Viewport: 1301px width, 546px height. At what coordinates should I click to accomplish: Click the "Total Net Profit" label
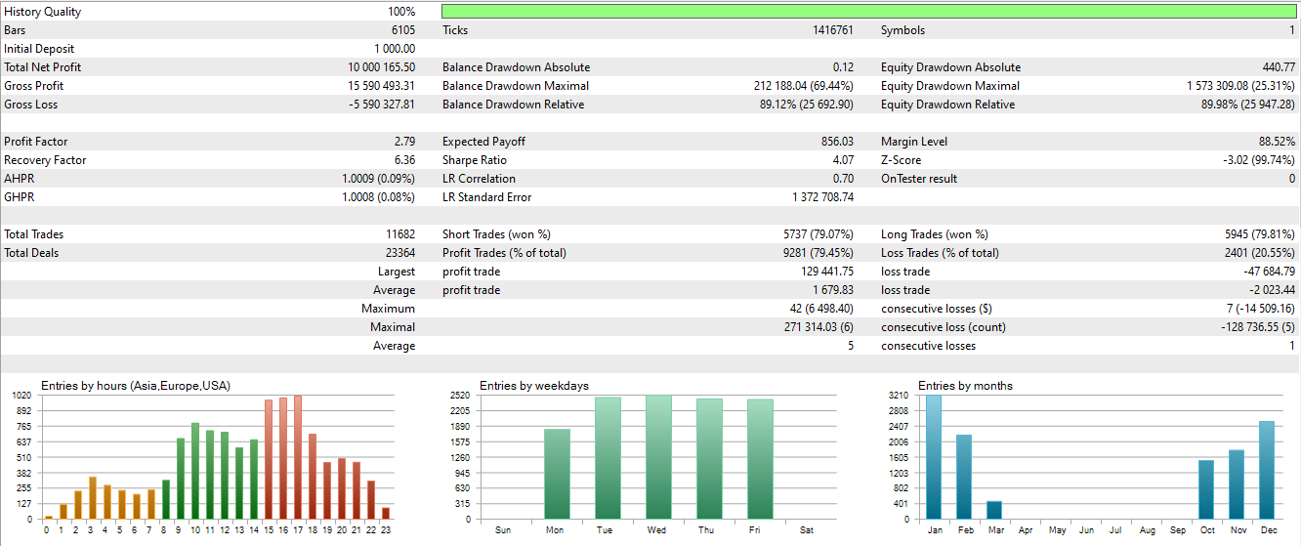43,67
